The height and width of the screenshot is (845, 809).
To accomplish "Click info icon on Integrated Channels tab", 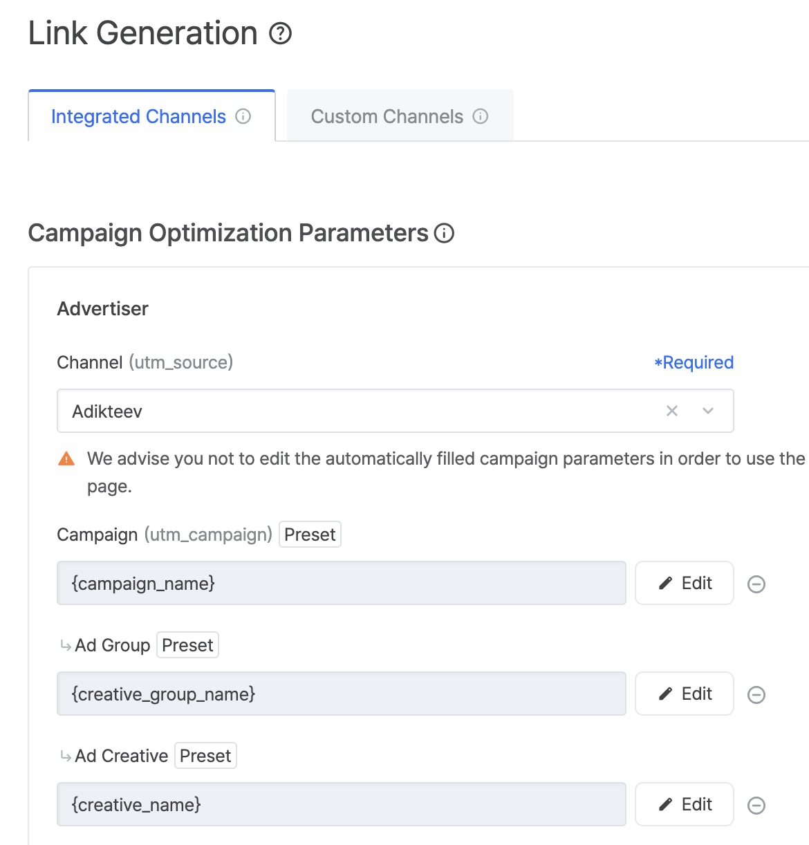I will point(243,116).
